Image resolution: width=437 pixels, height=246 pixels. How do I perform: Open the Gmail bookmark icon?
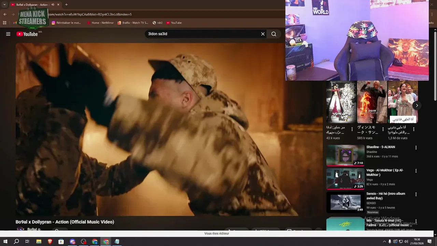(15, 23)
